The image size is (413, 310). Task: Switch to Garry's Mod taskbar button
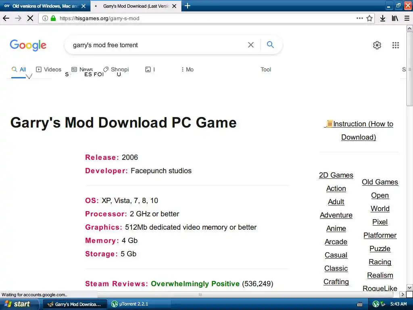pyautogui.click(x=75, y=304)
